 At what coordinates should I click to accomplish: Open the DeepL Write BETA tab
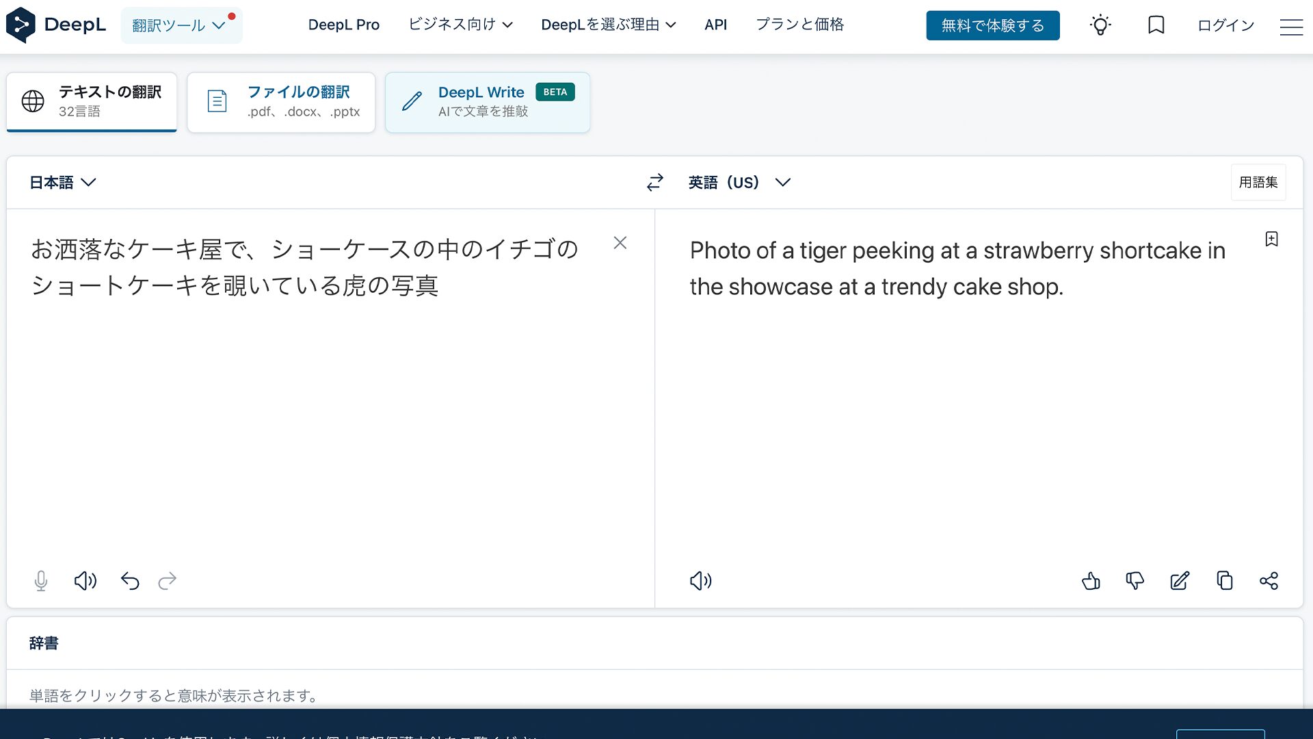coord(487,102)
